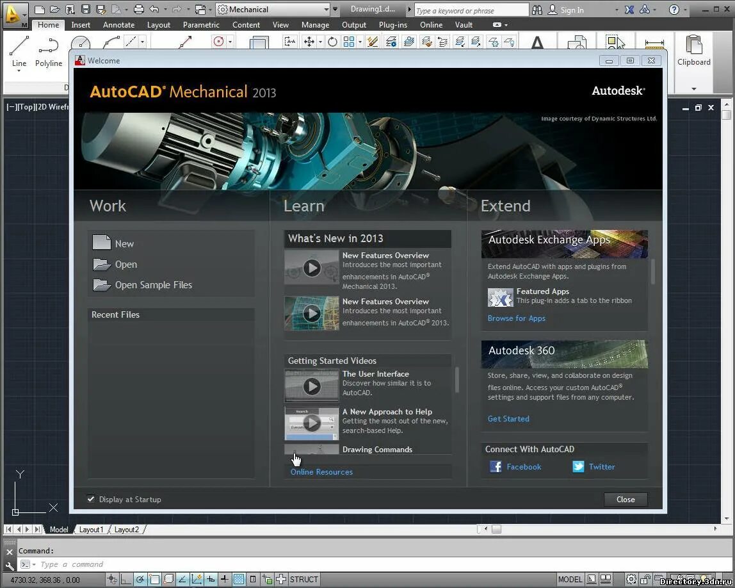
Task: Click the Save icon in quick access toolbar
Action: [85, 10]
